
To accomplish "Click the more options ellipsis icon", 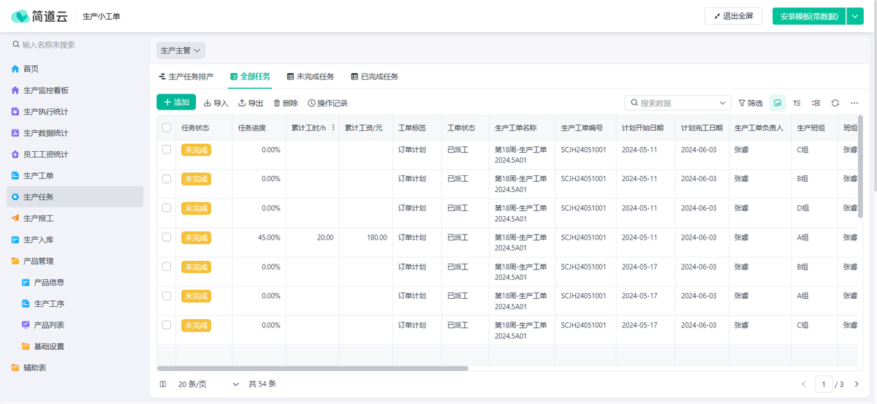I will coord(854,103).
